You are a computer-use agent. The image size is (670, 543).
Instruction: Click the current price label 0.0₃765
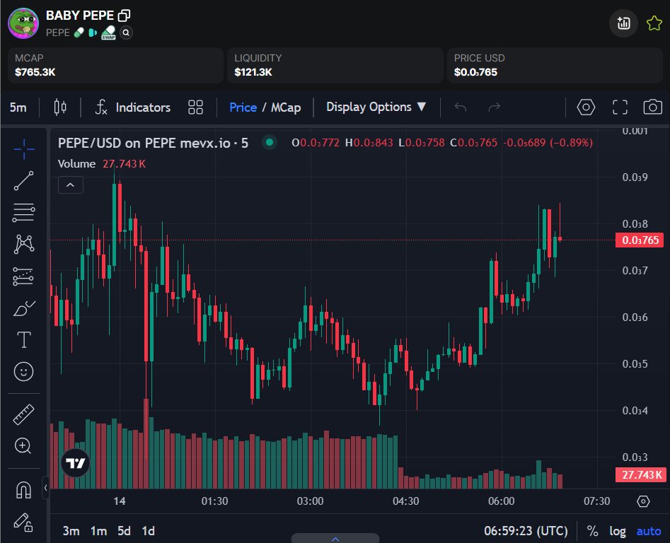click(640, 240)
